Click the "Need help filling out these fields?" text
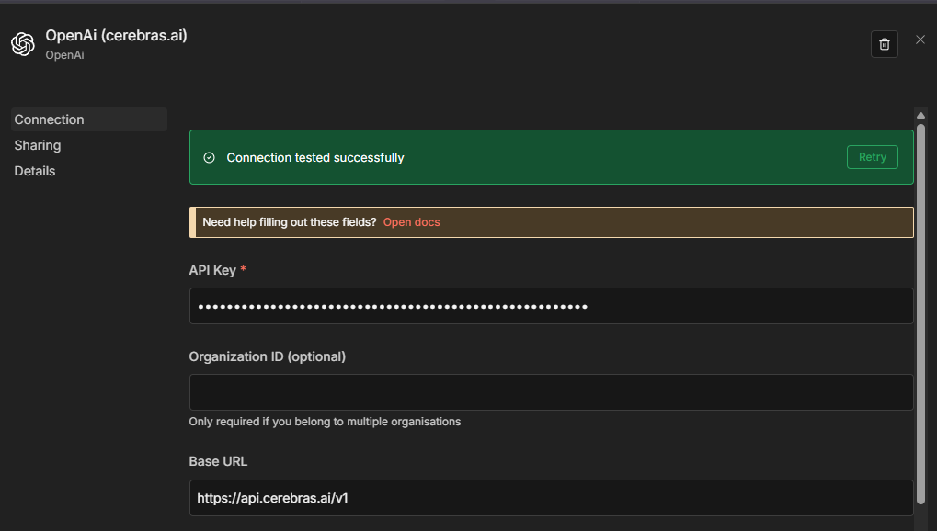Screen dimensions: 937x531 (x=289, y=222)
